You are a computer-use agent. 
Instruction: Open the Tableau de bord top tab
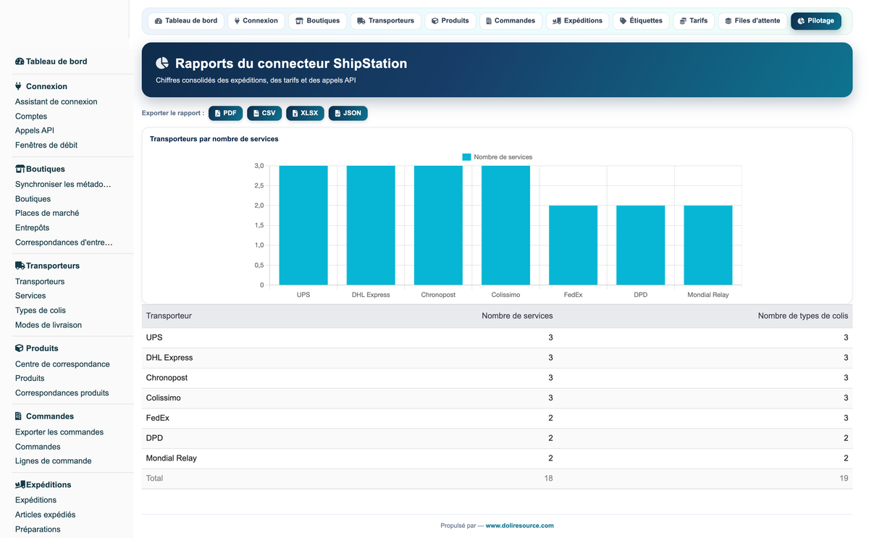[186, 21]
